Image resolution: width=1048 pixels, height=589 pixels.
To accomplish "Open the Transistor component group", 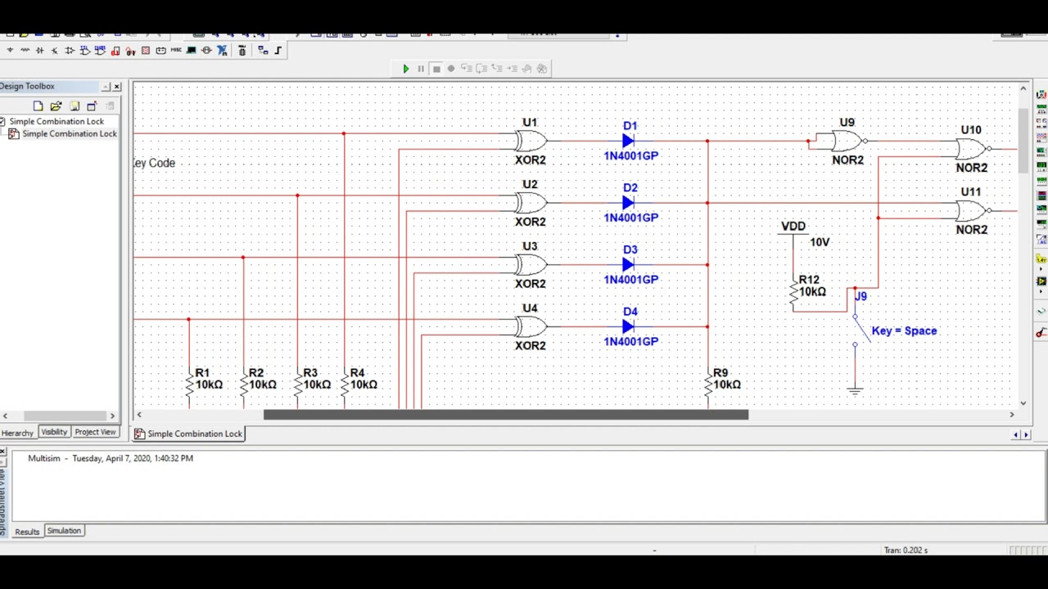I will pyautogui.click(x=54, y=50).
